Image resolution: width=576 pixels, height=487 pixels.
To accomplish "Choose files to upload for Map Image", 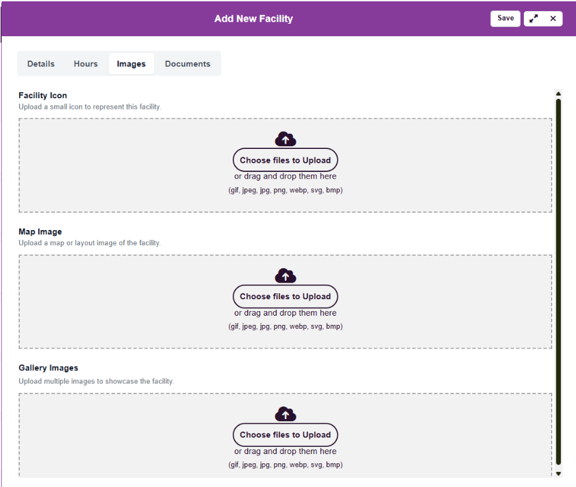I will coord(285,297).
